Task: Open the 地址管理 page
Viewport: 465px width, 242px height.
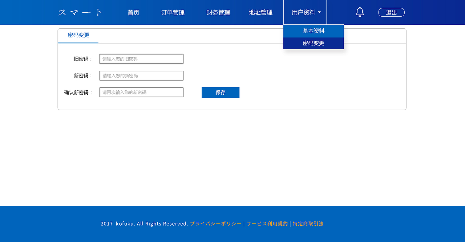Action: (x=260, y=12)
